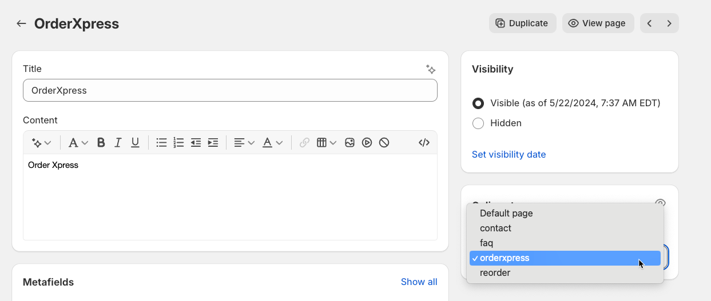Insert a numbered list

[x=178, y=143]
